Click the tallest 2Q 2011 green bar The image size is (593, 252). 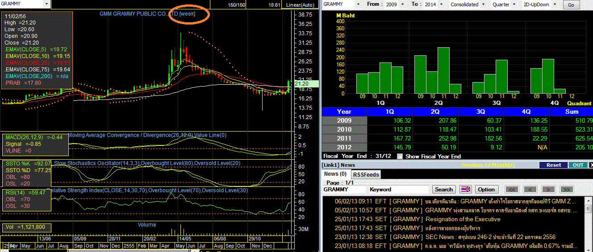click(443, 70)
